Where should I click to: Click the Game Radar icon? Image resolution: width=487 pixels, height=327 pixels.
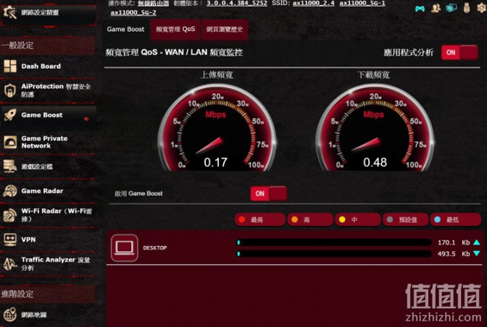(10, 191)
